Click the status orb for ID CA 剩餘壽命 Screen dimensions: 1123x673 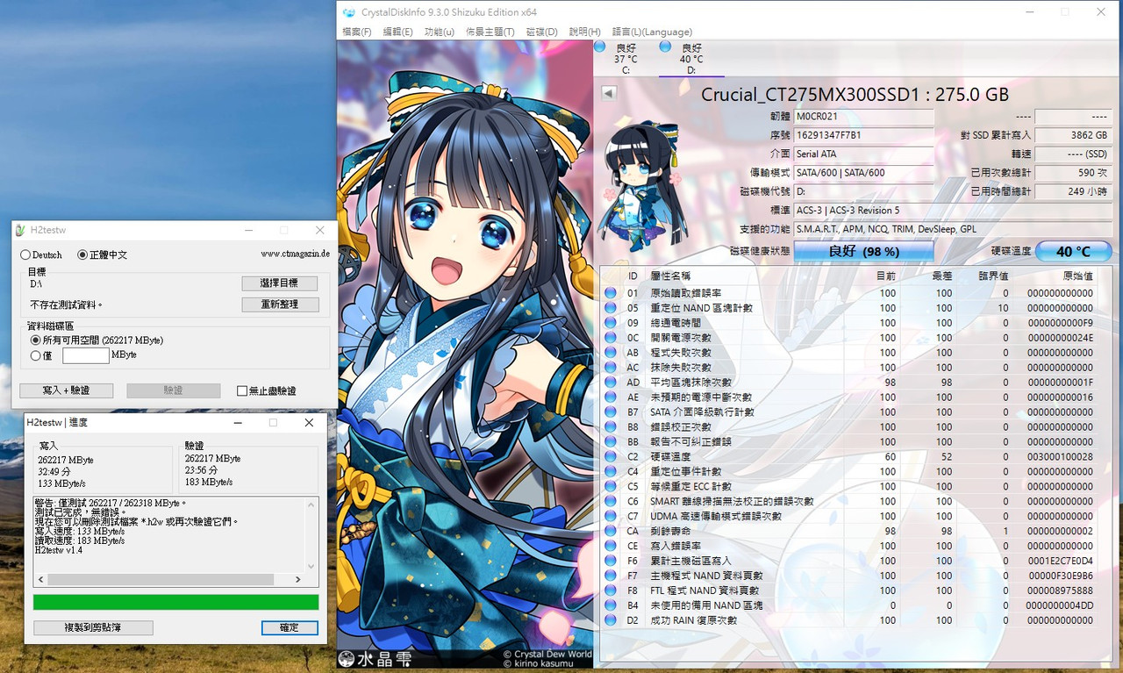click(610, 531)
